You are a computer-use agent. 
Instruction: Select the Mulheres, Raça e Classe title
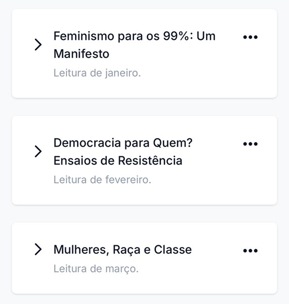[122, 250]
